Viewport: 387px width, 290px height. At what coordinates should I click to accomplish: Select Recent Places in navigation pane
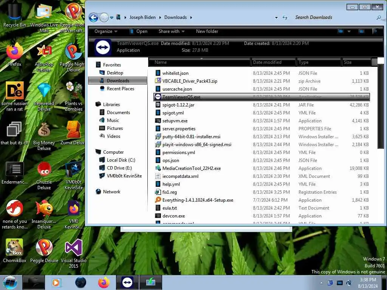click(x=120, y=88)
